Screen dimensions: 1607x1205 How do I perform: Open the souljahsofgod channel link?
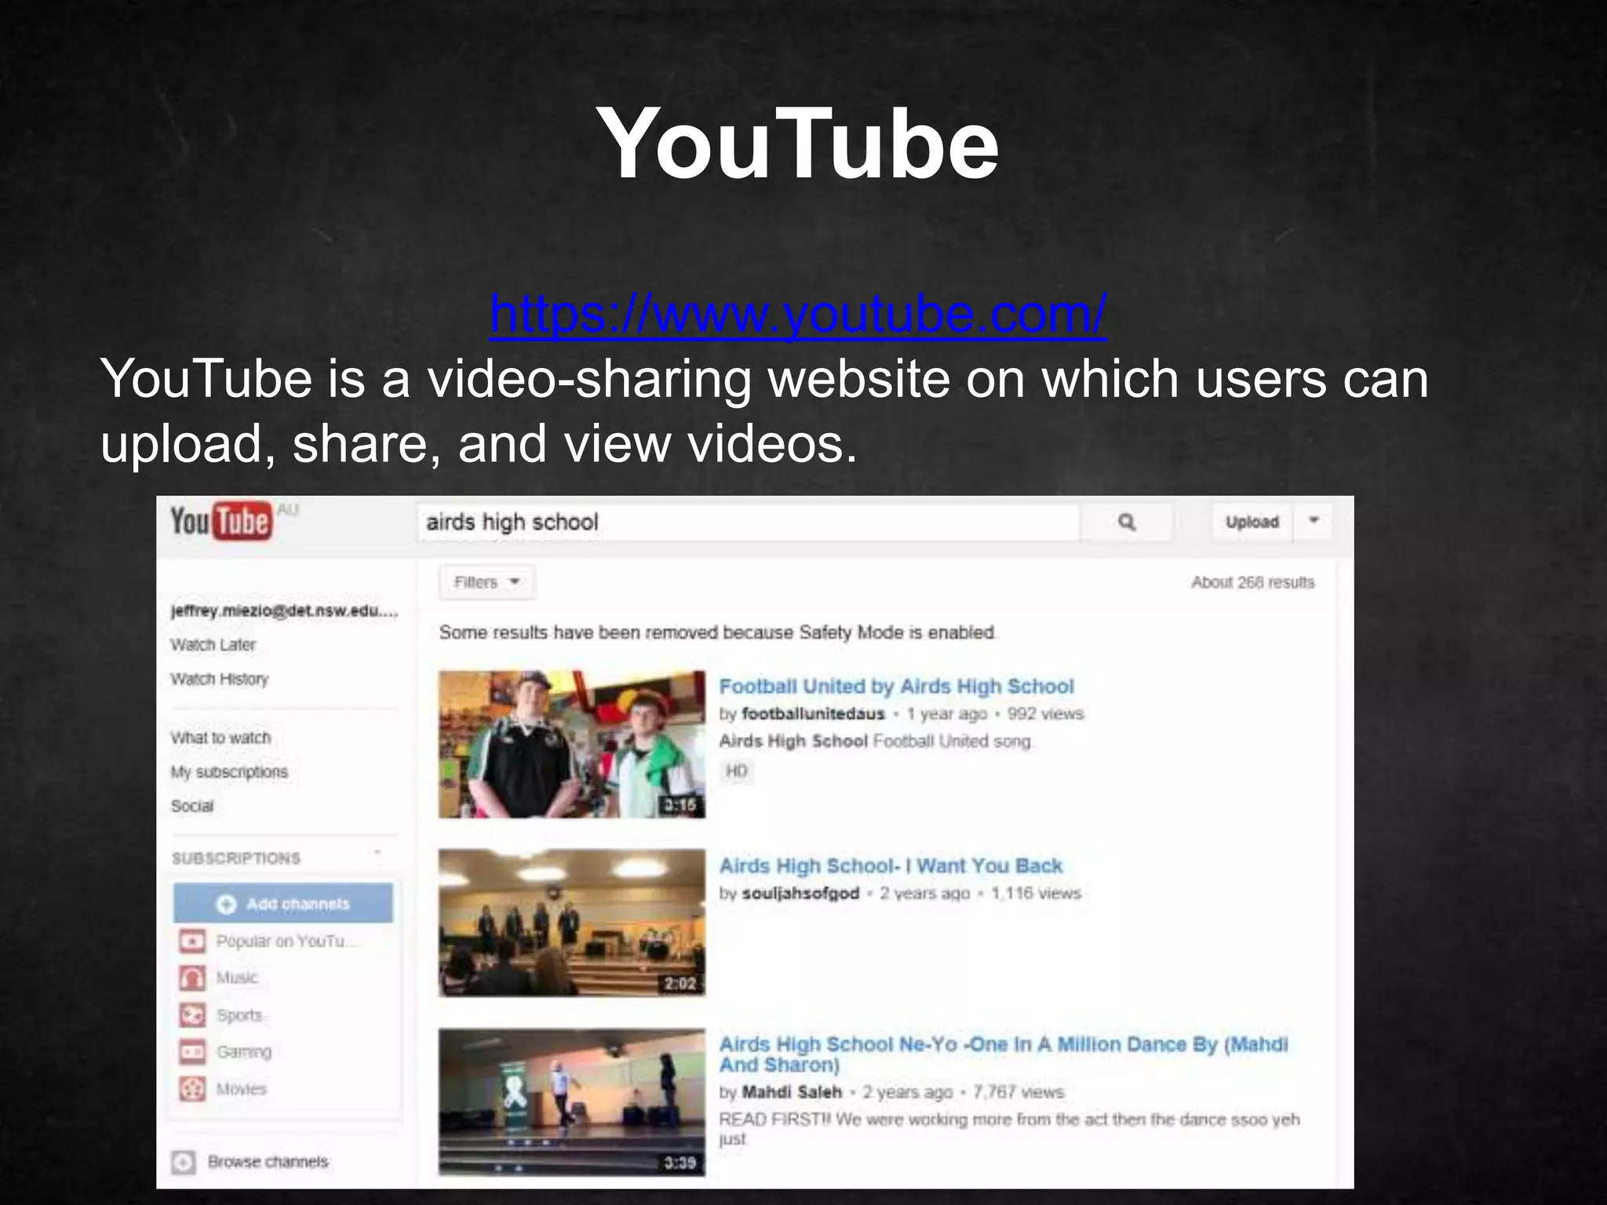click(800, 894)
